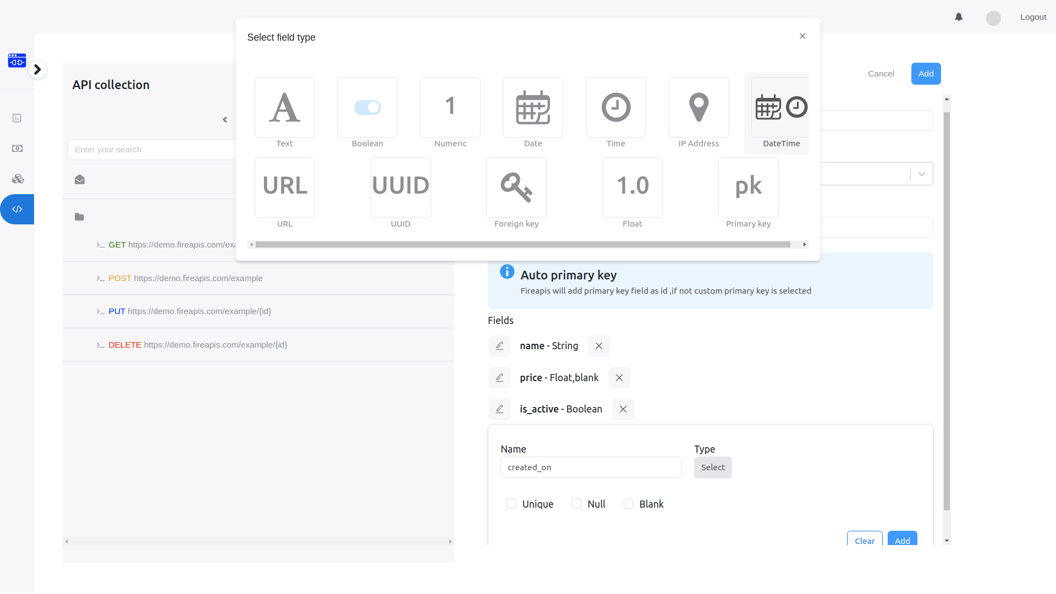Click the blue Add button at top
The height and width of the screenshot is (594, 1056).
[x=926, y=74]
